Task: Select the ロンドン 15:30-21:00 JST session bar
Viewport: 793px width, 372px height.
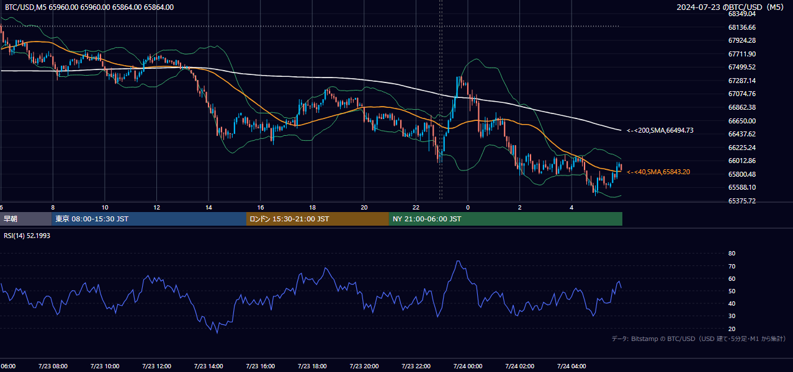Action: [318, 219]
